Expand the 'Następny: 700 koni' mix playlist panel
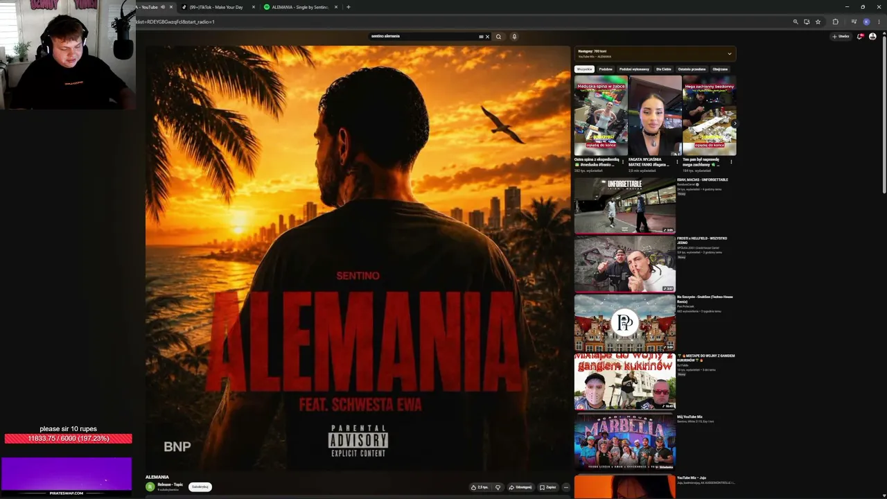The image size is (887, 499). coord(729,53)
